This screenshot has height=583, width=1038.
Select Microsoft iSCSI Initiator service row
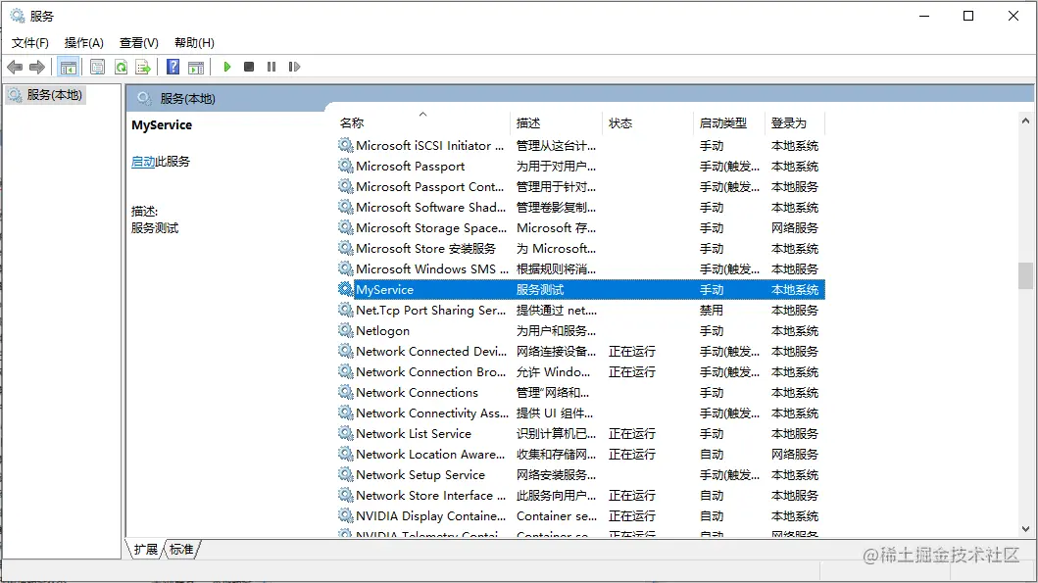(x=581, y=145)
